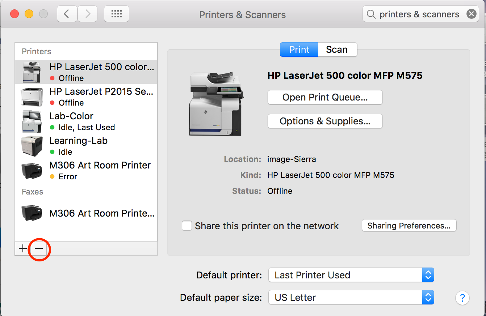Select the Print tab
Viewport: 486px width, 316px height.
(299, 50)
